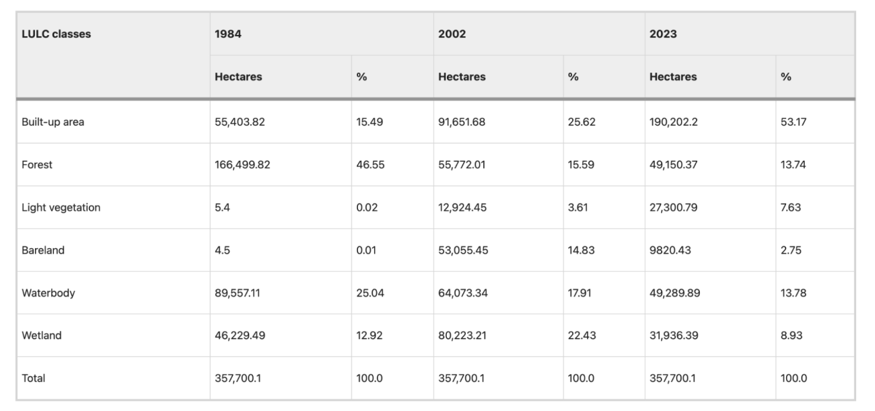The width and height of the screenshot is (875, 411).
Task: Select the 2002 year header
Action: pyautogui.click(x=452, y=34)
